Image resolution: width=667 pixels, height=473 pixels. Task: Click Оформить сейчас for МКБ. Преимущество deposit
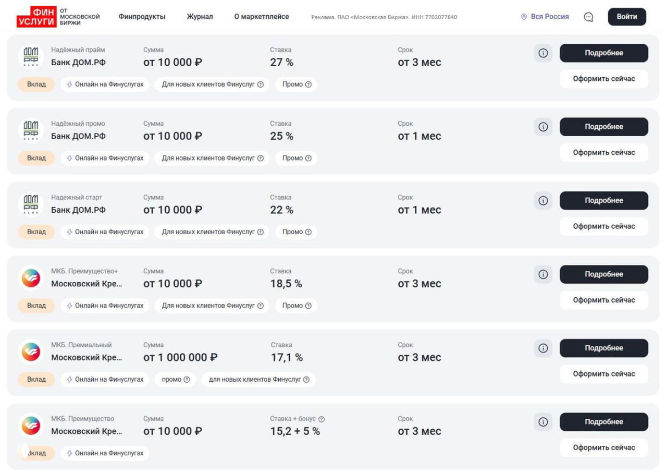point(603,447)
